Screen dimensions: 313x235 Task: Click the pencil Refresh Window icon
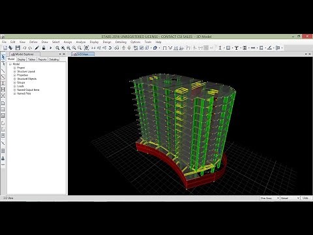(37, 48)
